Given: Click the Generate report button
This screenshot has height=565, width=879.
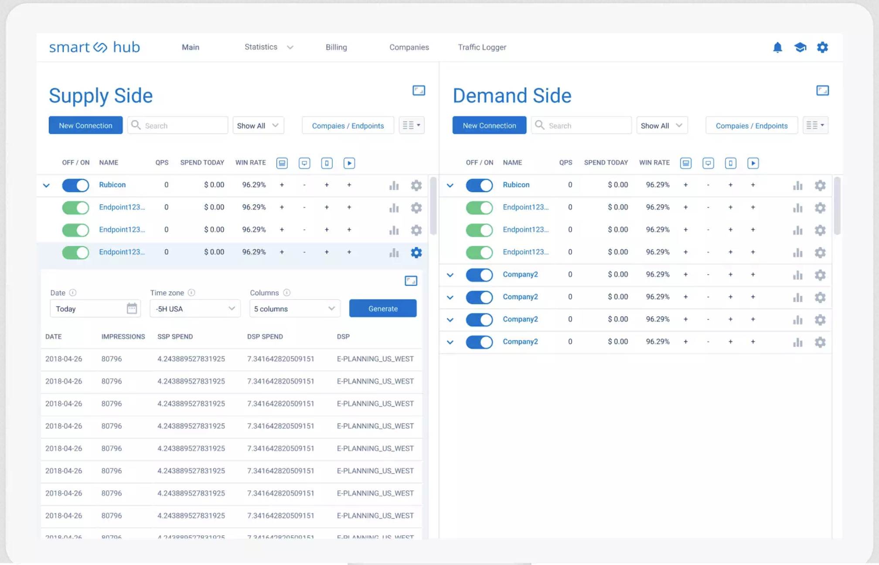Looking at the screenshot, I should click(x=383, y=309).
